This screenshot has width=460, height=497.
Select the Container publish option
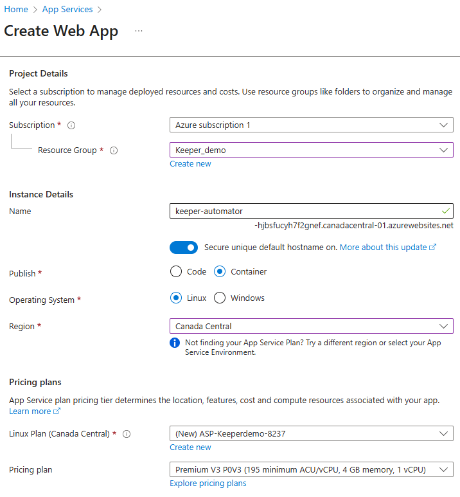tap(220, 271)
